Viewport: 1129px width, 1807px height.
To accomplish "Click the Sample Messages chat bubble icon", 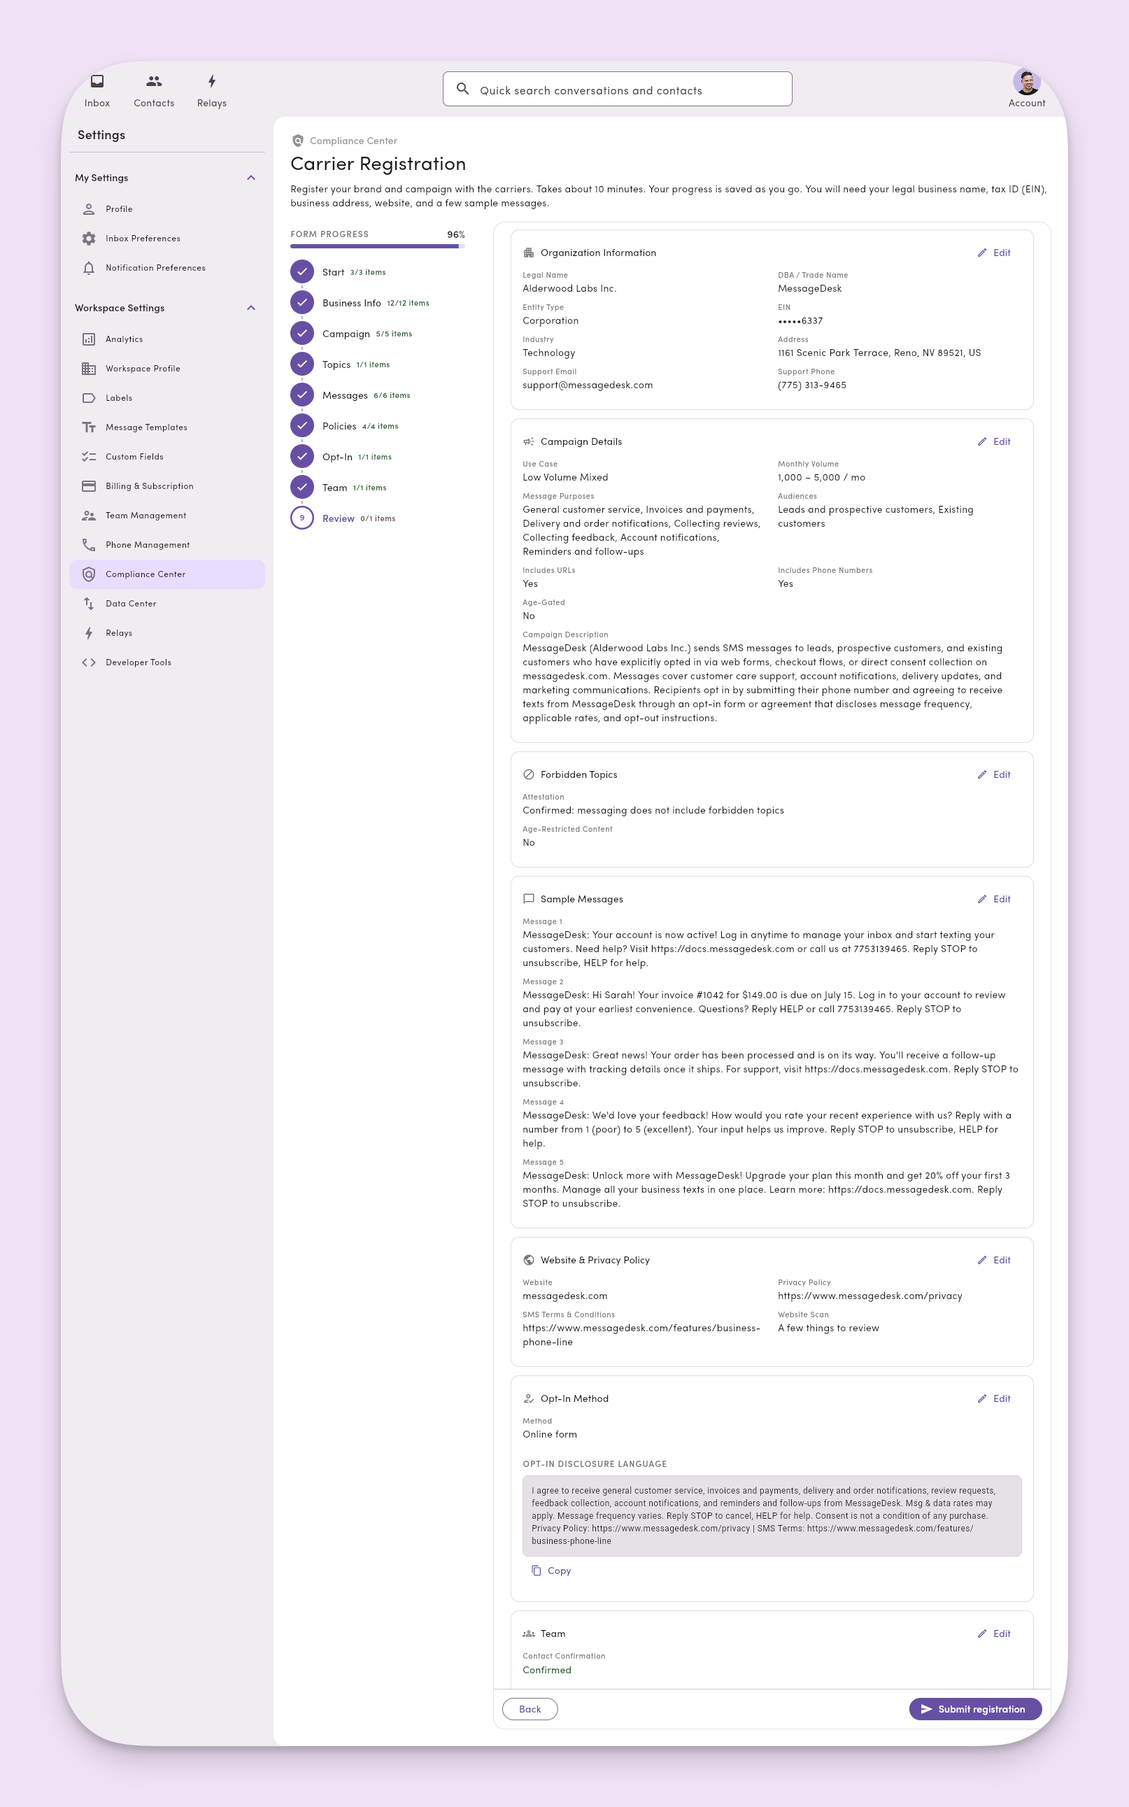I will (529, 899).
